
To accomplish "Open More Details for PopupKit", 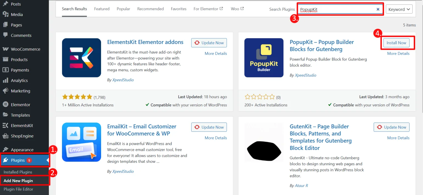I will [398, 53].
